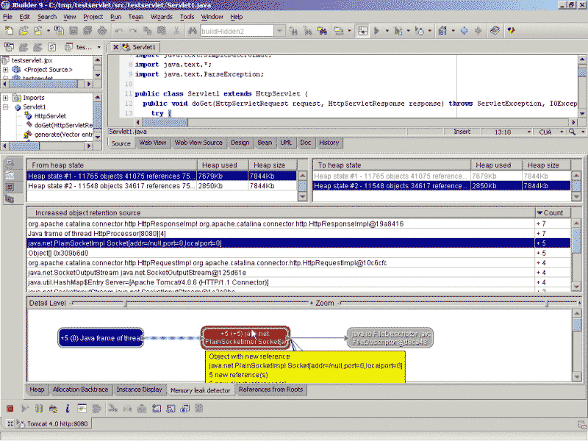This screenshot has width=588, height=441.
Task: Click the Count column header
Action: pyautogui.click(x=553, y=212)
